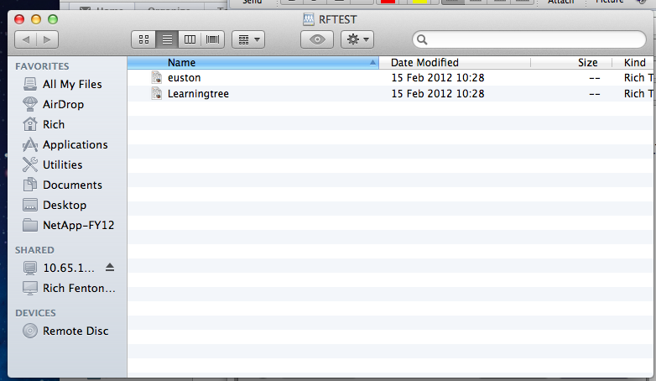Click the RFTEST volume proxy icon

(309, 19)
